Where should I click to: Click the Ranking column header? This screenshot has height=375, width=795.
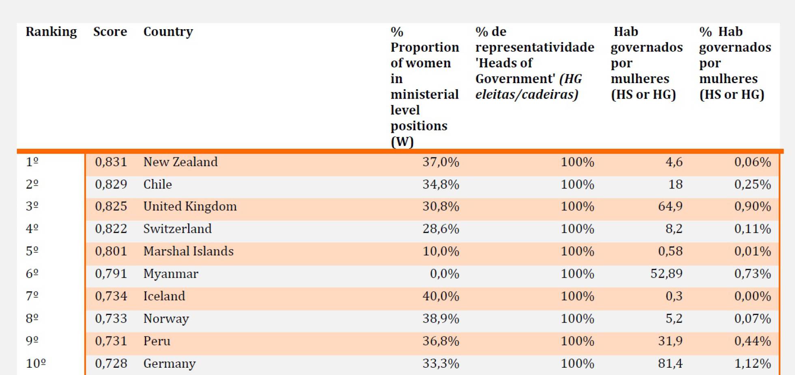[x=51, y=32]
